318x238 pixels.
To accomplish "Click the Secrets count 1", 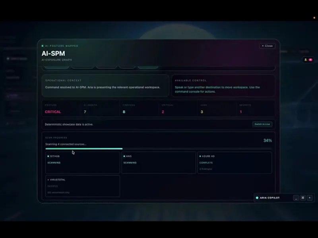I will tap(241, 112).
